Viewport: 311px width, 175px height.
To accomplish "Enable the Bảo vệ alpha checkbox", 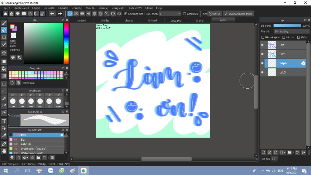I will tap(263, 37).
